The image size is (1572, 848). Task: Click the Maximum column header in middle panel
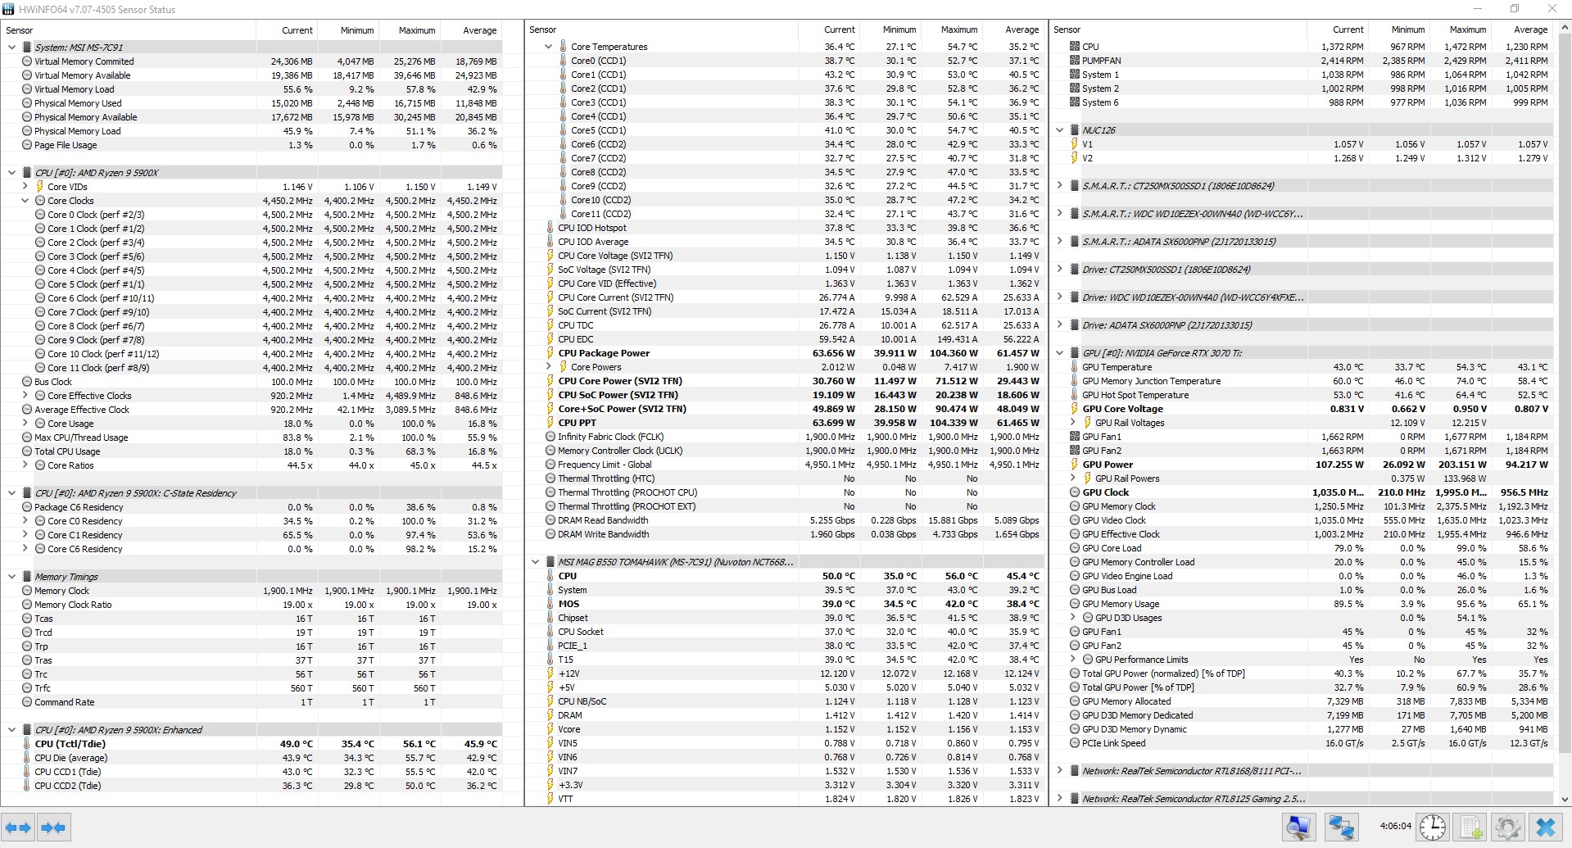click(x=951, y=29)
